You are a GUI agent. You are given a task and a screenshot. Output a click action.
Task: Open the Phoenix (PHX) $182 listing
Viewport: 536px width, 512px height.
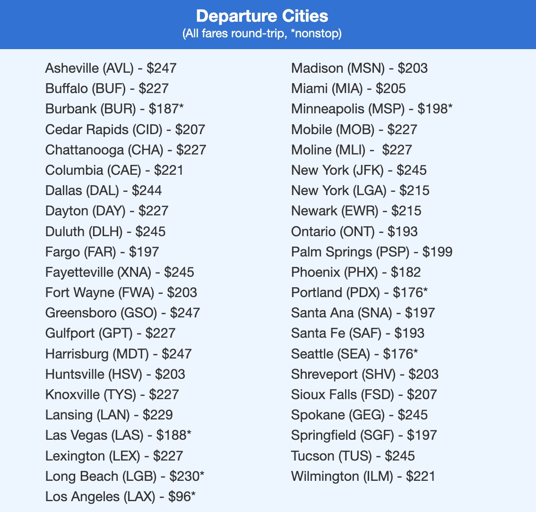click(355, 272)
